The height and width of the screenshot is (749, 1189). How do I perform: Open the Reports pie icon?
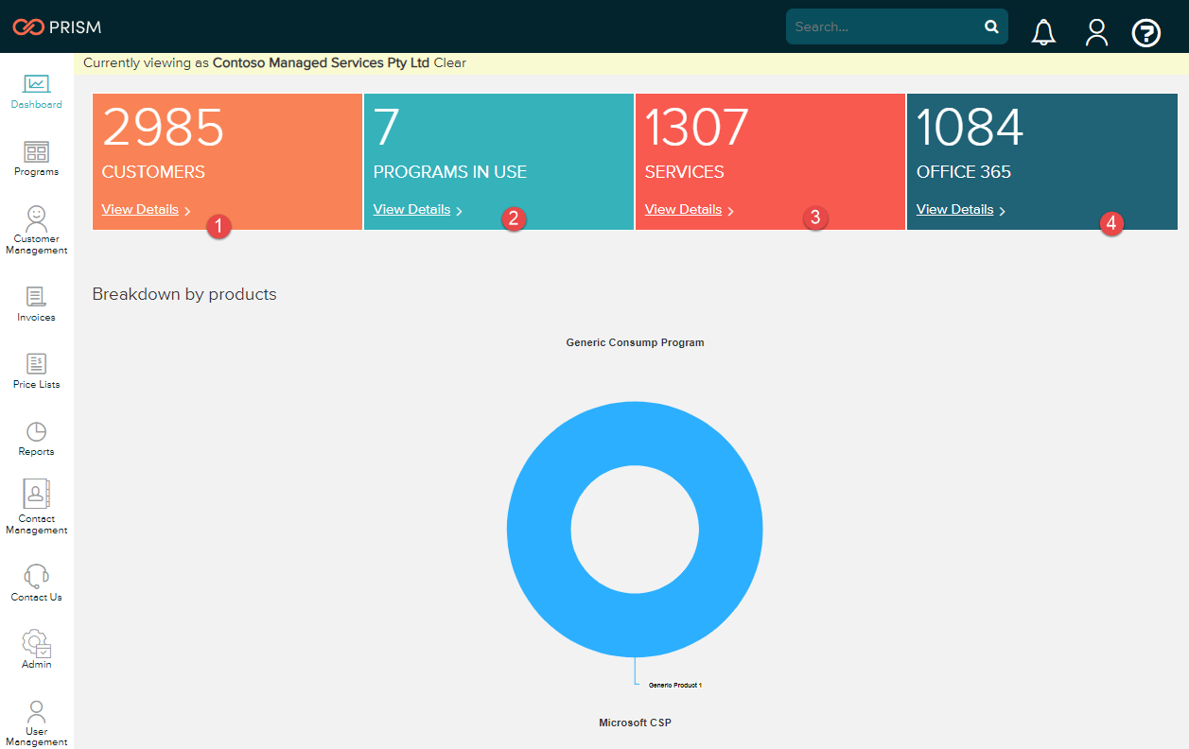(x=36, y=432)
